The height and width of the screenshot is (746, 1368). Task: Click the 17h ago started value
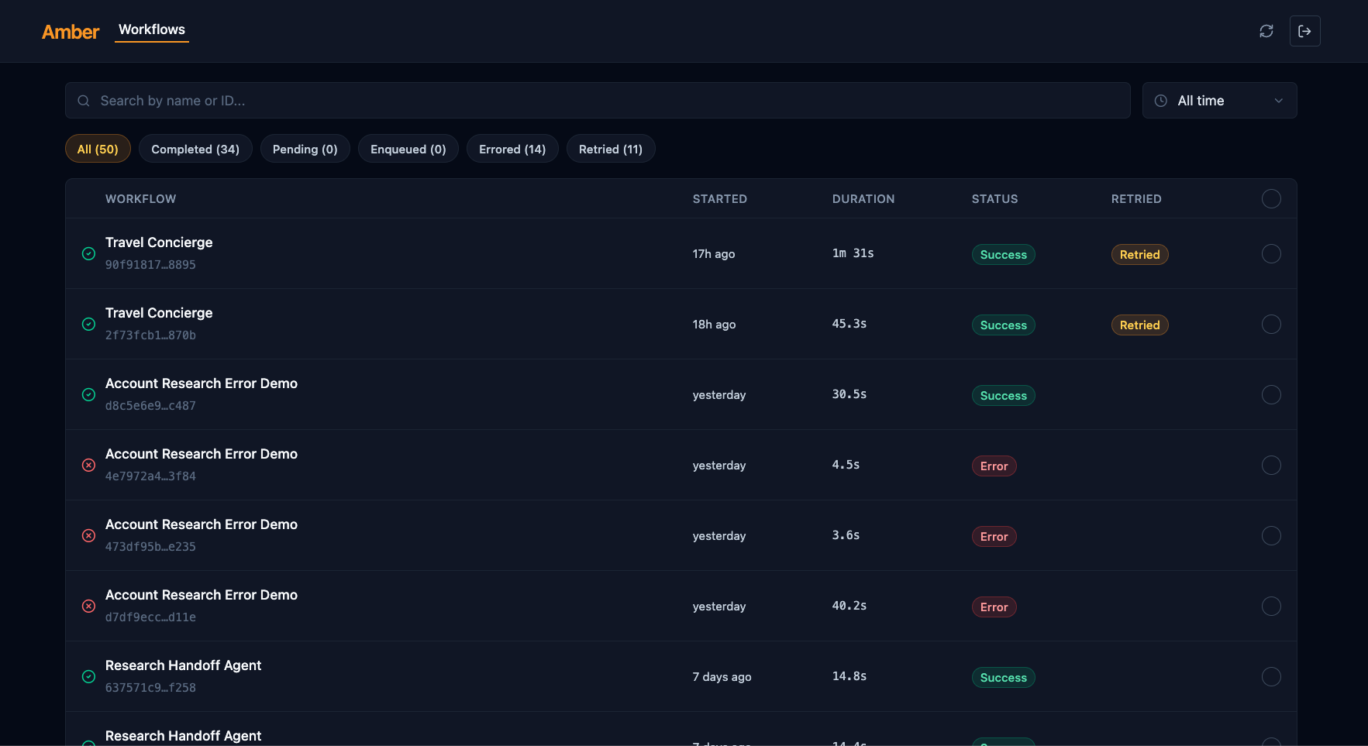tap(714, 254)
